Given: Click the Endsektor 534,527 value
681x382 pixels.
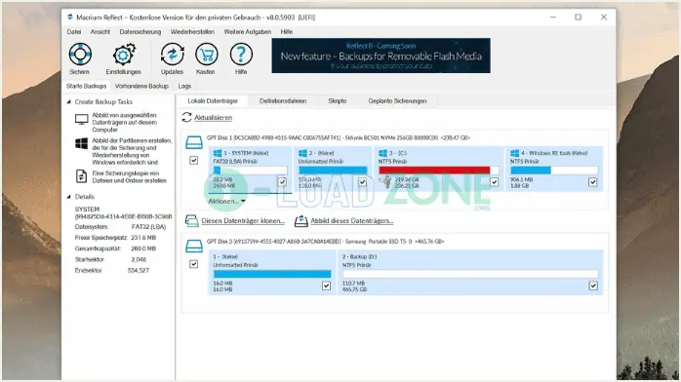Looking at the screenshot, I should point(139,270).
